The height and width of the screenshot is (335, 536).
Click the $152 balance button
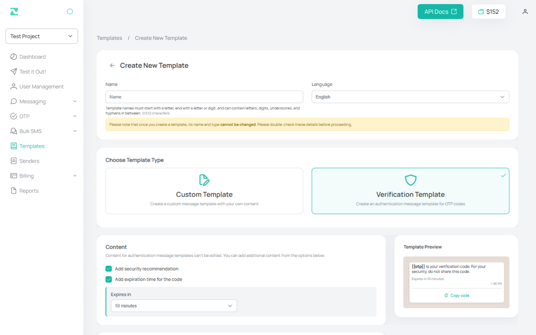[488, 12]
